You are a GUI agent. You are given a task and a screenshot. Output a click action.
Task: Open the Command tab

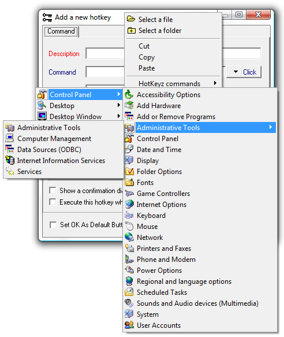(x=61, y=31)
